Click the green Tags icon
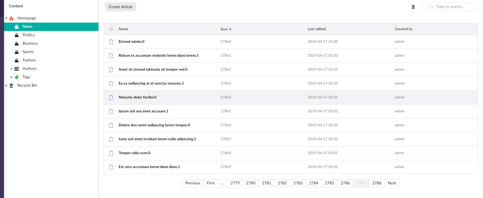This screenshot has width=483, height=198. click(x=17, y=77)
